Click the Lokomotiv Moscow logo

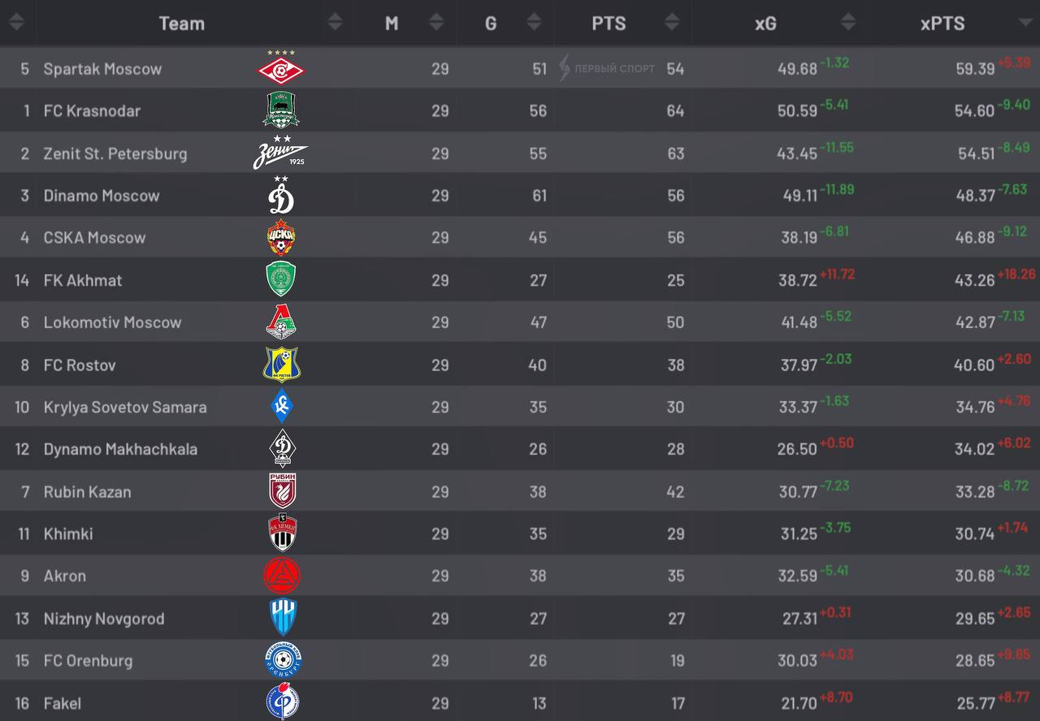(281, 322)
